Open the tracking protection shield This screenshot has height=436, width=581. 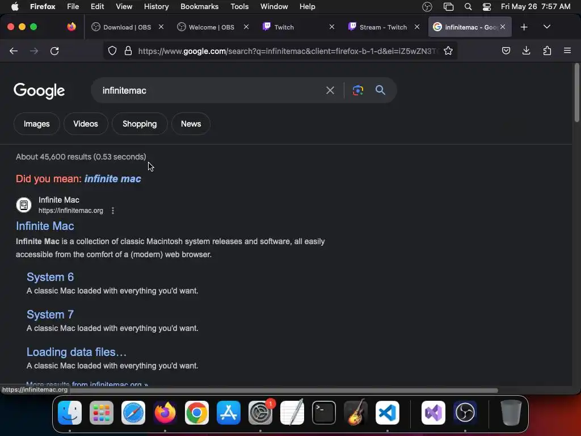click(x=112, y=51)
